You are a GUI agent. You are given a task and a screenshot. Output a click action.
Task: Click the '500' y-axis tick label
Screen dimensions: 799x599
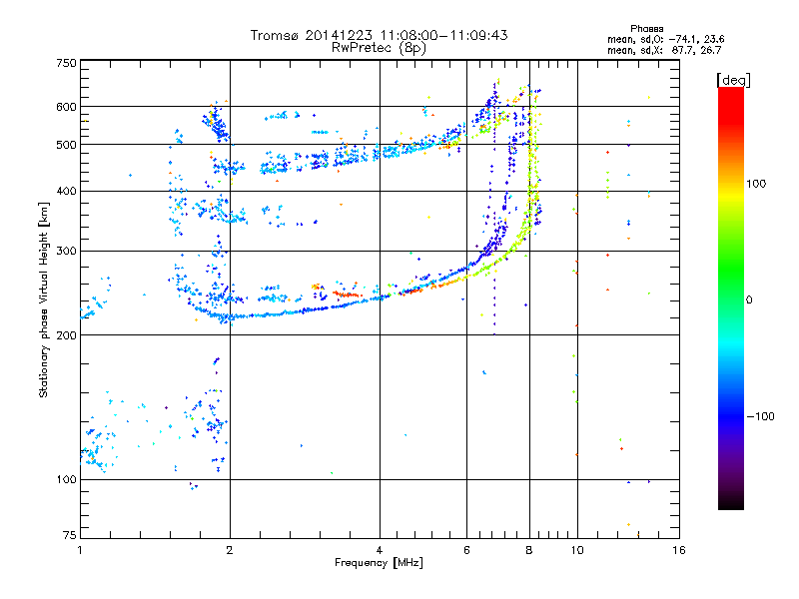tap(66, 145)
